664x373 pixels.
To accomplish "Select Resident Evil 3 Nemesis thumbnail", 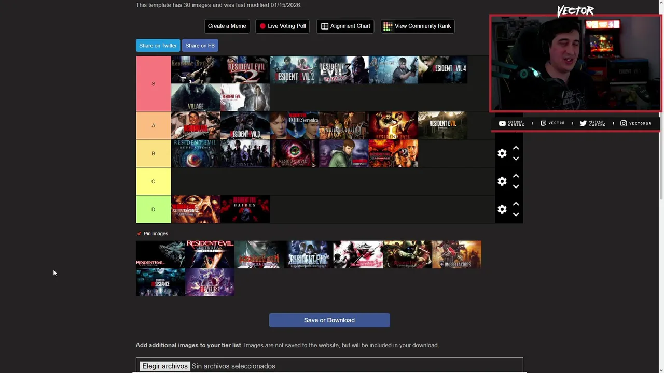I will click(343, 70).
